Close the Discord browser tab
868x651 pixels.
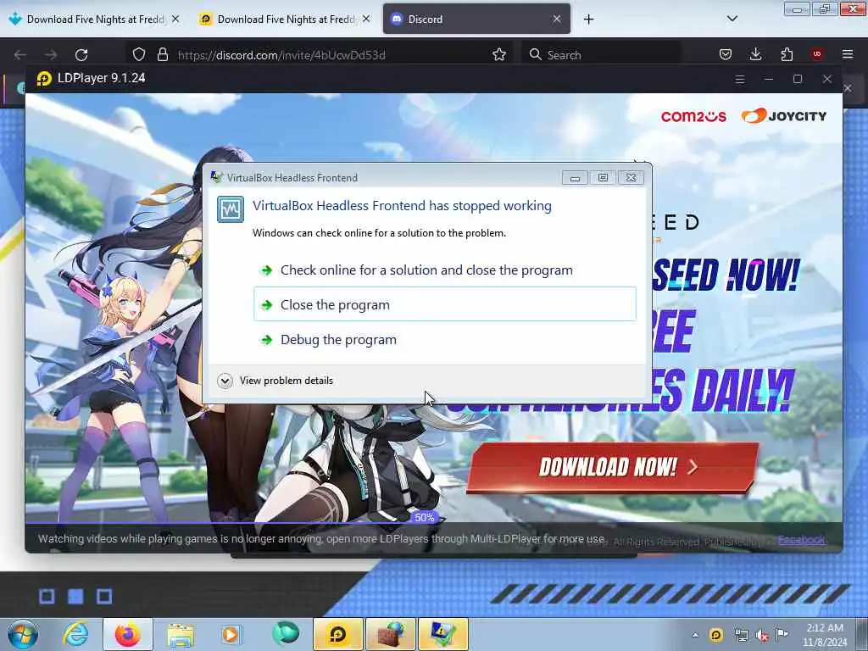557,19
